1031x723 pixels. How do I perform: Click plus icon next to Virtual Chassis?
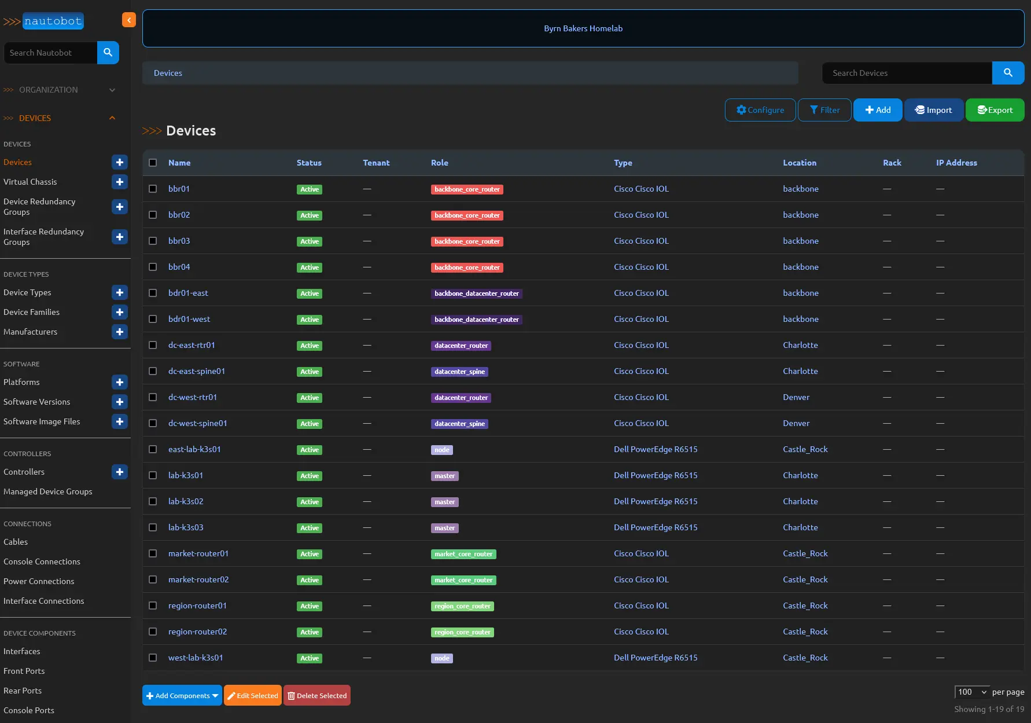(x=120, y=182)
